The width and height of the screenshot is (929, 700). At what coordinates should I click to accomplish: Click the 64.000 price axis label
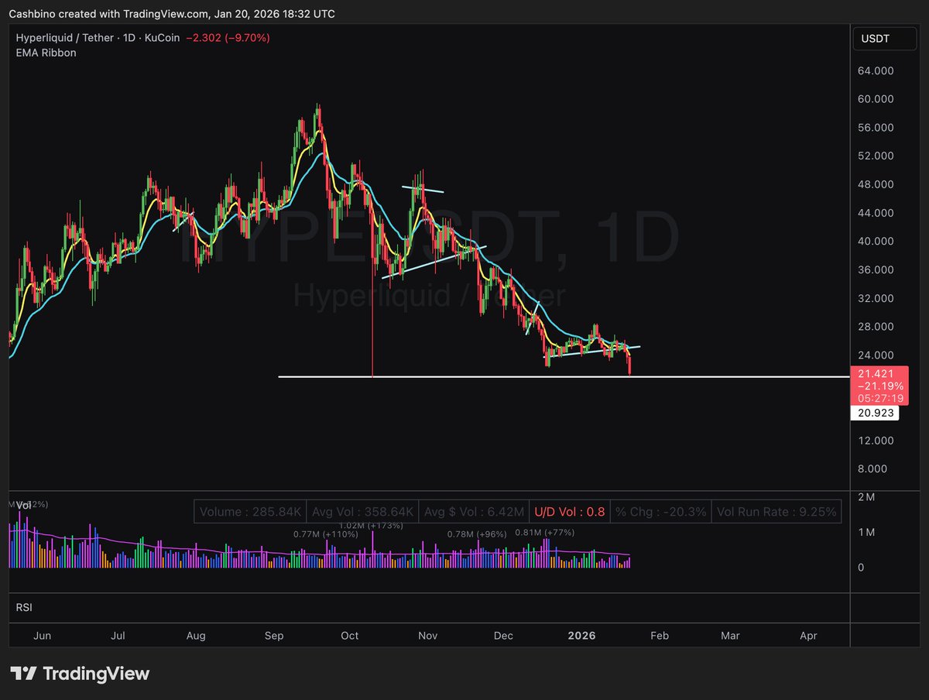877,70
